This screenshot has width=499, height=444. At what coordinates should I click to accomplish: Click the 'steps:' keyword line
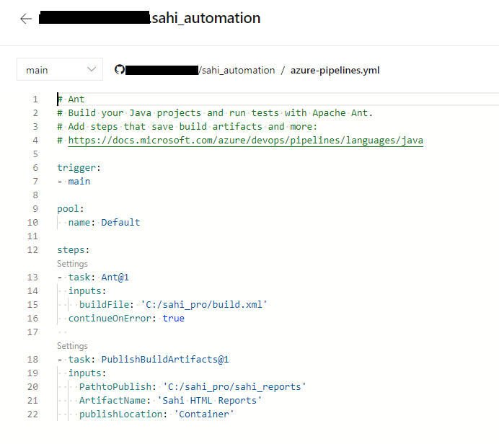click(73, 250)
